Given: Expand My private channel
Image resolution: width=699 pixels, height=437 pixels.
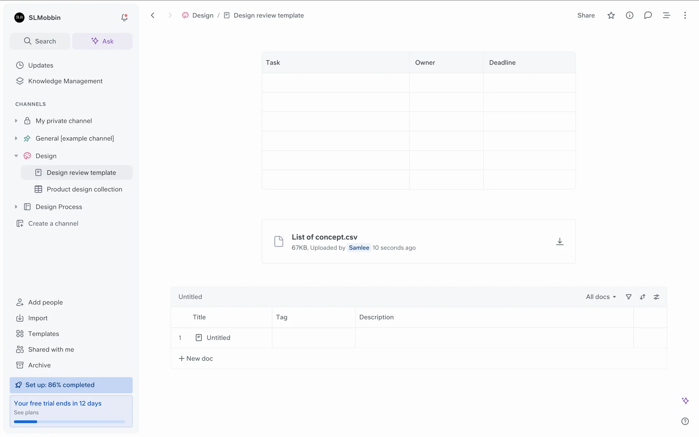Looking at the screenshot, I should [x=16, y=121].
